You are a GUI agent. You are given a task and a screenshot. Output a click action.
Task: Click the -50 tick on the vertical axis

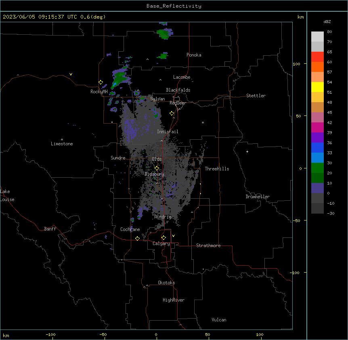pyautogui.click(x=296, y=220)
